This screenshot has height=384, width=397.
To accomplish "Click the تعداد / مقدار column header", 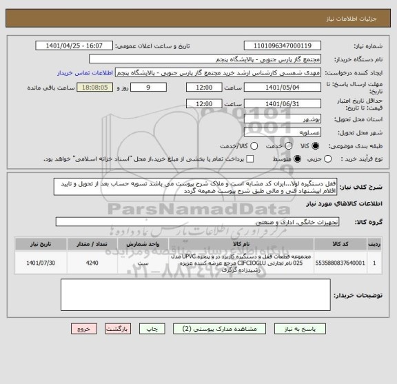I will click(x=92, y=244).
